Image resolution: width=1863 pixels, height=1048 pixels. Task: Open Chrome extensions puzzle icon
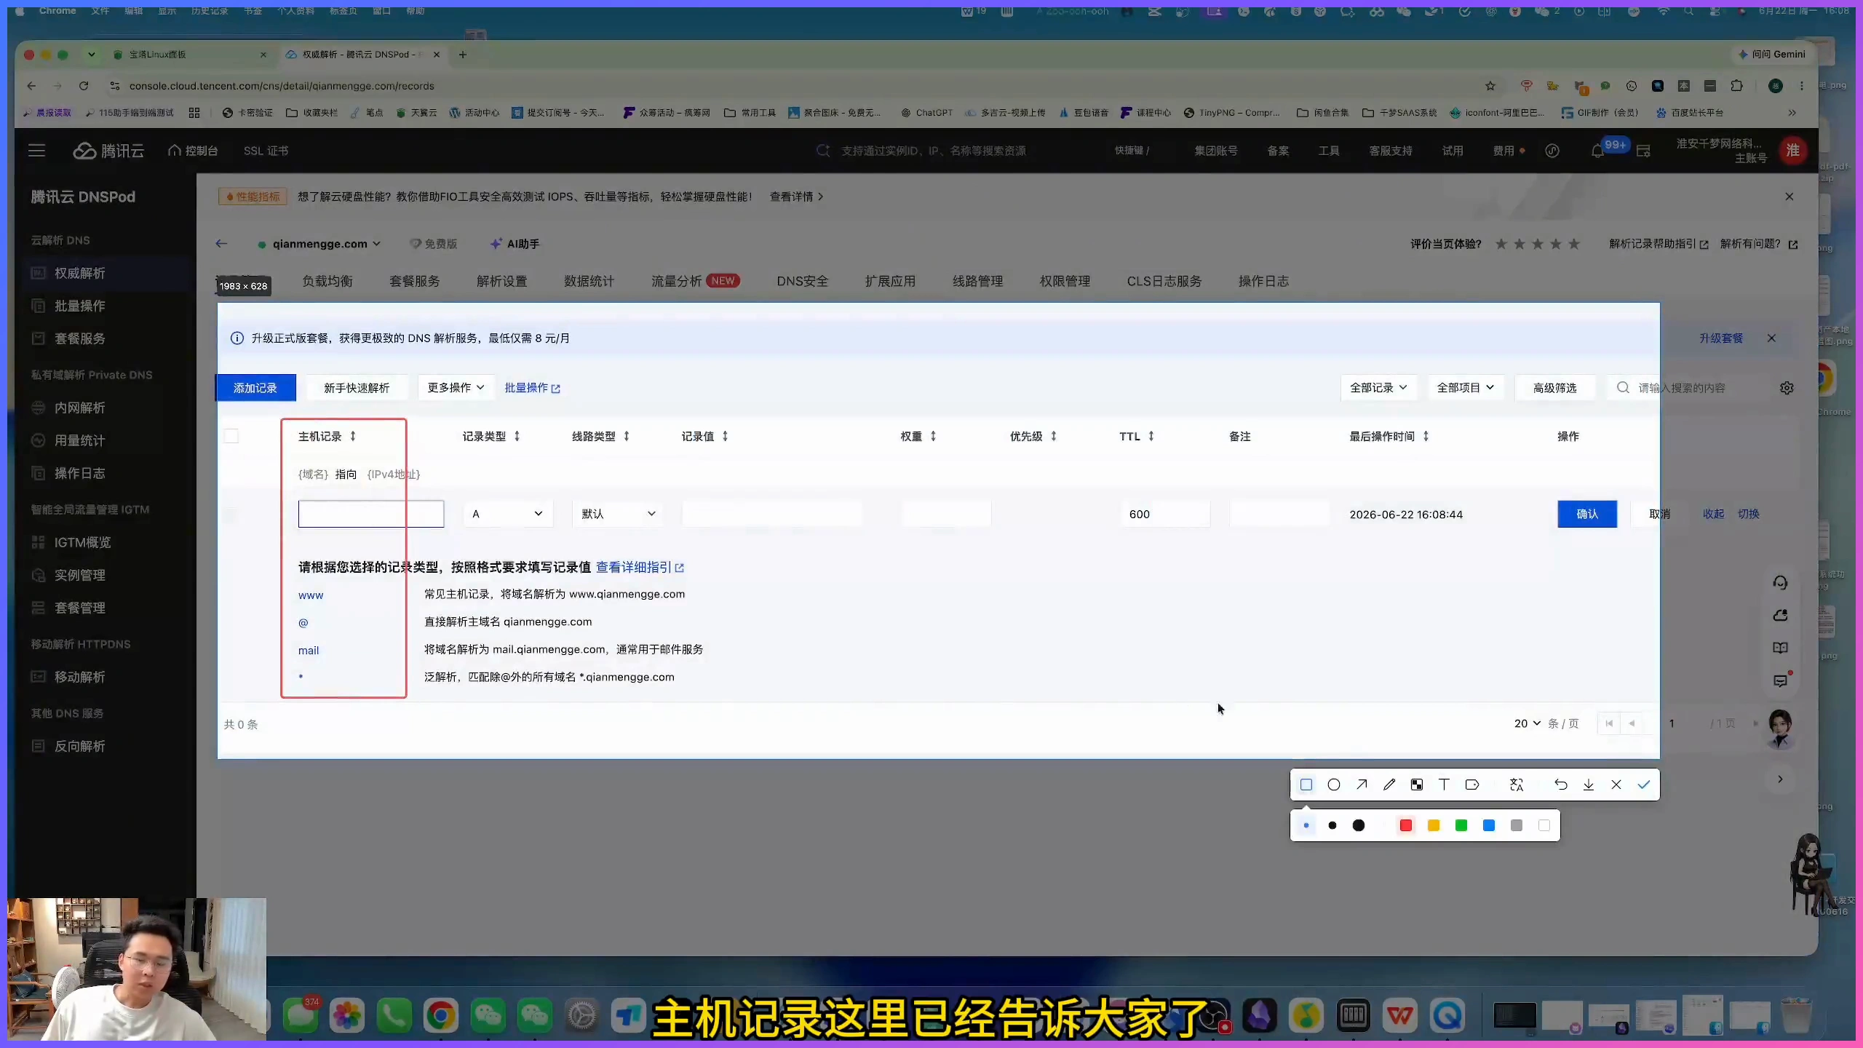[1736, 86]
